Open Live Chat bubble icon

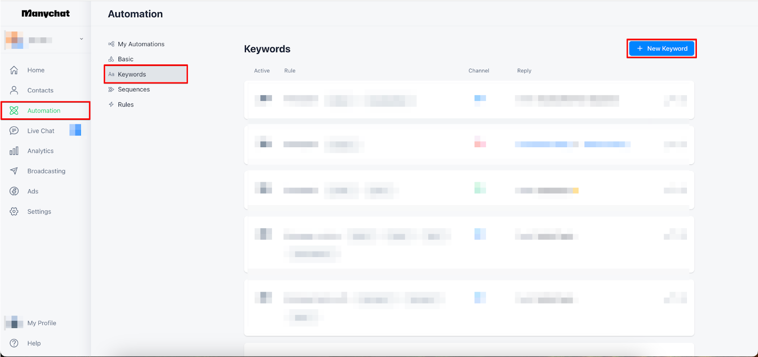pos(14,131)
